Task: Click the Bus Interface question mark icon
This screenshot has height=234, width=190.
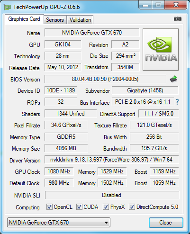Action: 177,102
